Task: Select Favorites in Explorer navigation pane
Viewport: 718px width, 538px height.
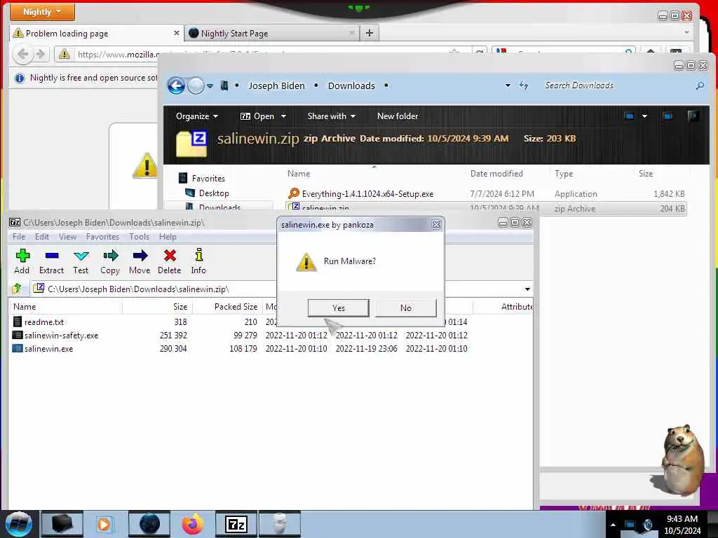Action: (x=208, y=179)
